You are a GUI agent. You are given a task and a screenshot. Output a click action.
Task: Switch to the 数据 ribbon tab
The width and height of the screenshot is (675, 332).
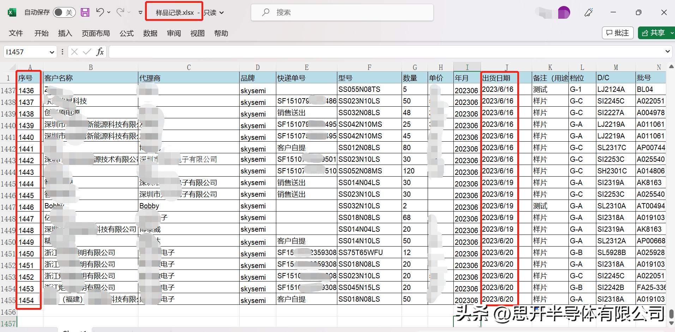[x=150, y=33]
